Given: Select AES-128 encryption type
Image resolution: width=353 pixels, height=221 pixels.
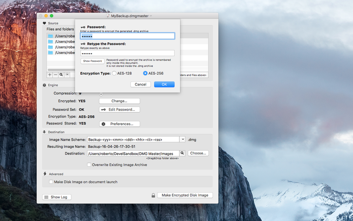Looking at the screenshot, I should [114, 73].
